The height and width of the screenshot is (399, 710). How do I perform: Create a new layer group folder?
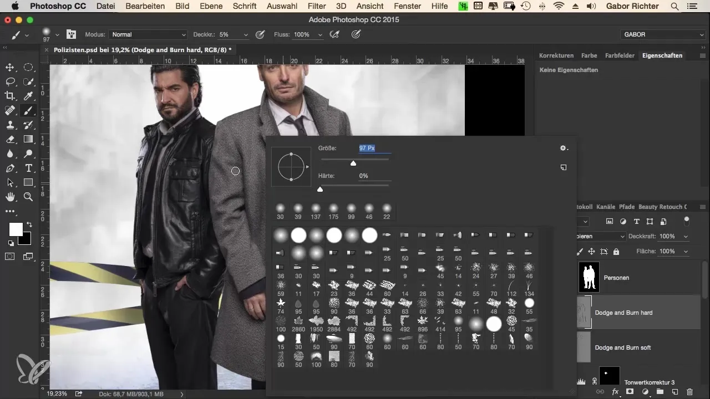(660, 392)
